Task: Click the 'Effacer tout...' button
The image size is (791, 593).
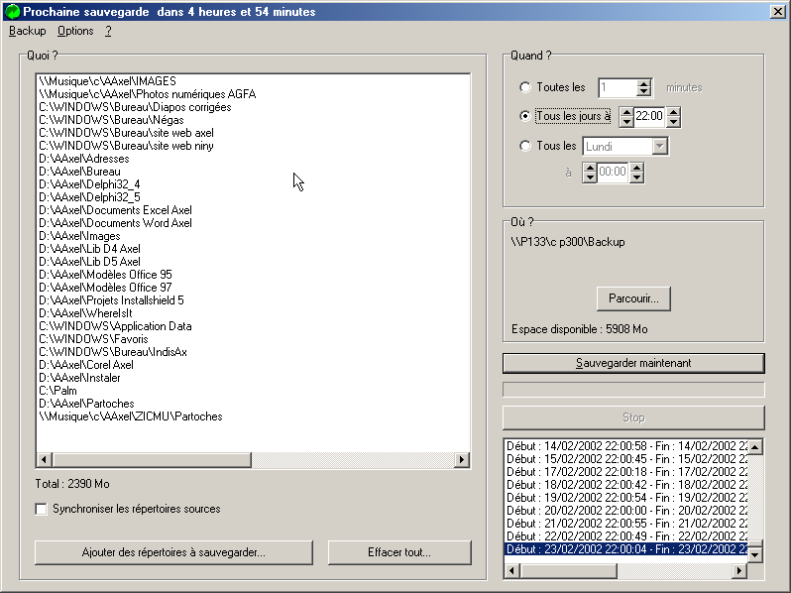Action: click(x=399, y=552)
